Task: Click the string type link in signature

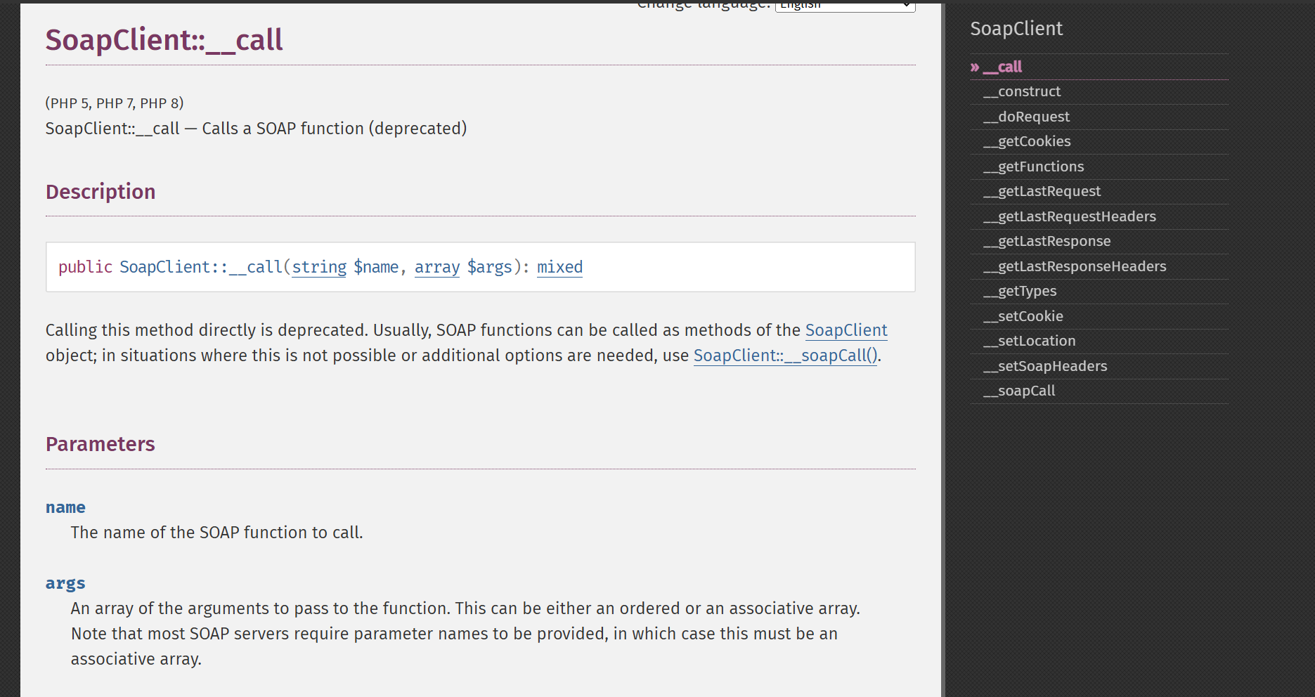Action: [x=319, y=267]
